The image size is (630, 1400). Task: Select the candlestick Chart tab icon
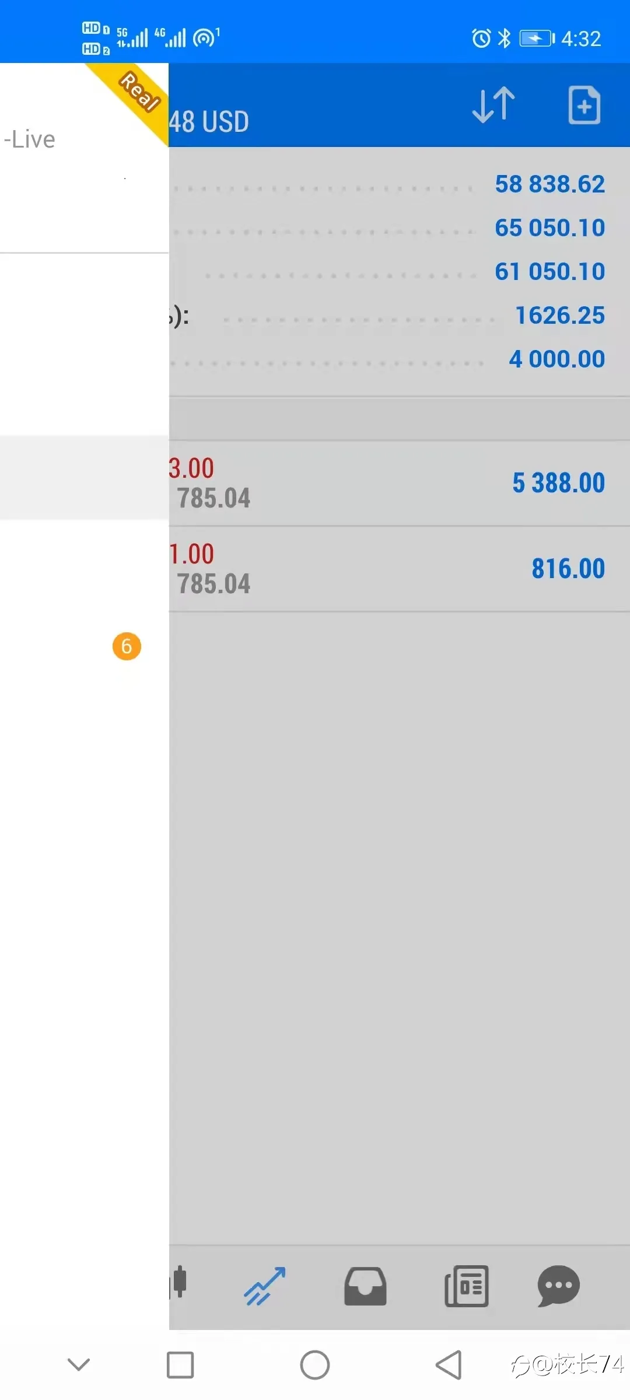178,1282
